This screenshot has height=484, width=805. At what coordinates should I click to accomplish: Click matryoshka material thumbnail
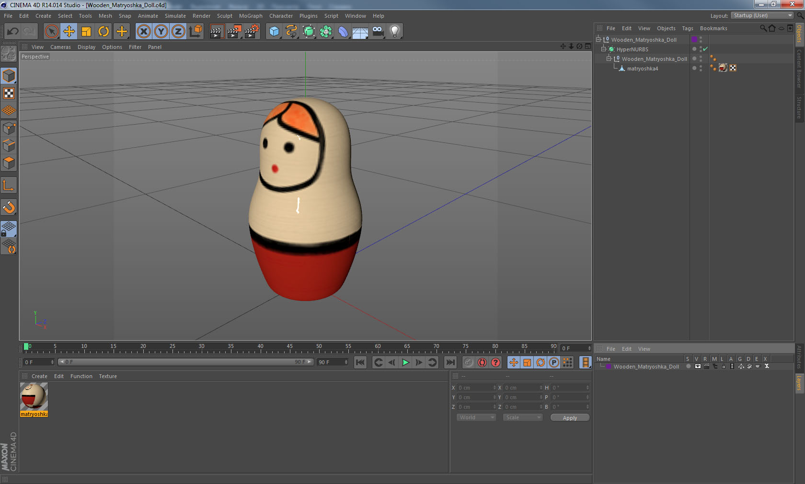click(x=34, y=396)
